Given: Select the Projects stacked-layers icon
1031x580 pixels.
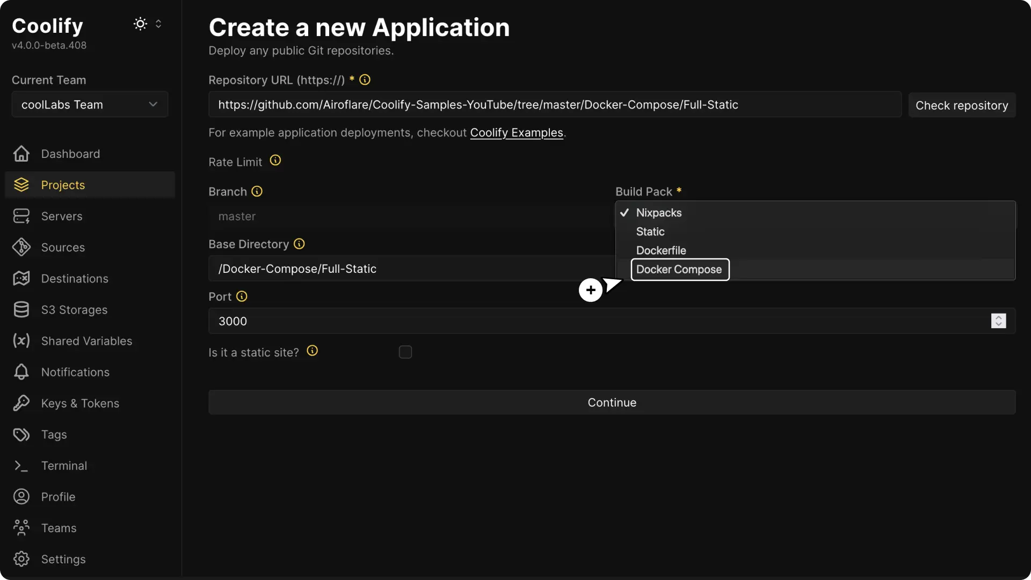Looking at the screenshot, I should click(21, 185).
